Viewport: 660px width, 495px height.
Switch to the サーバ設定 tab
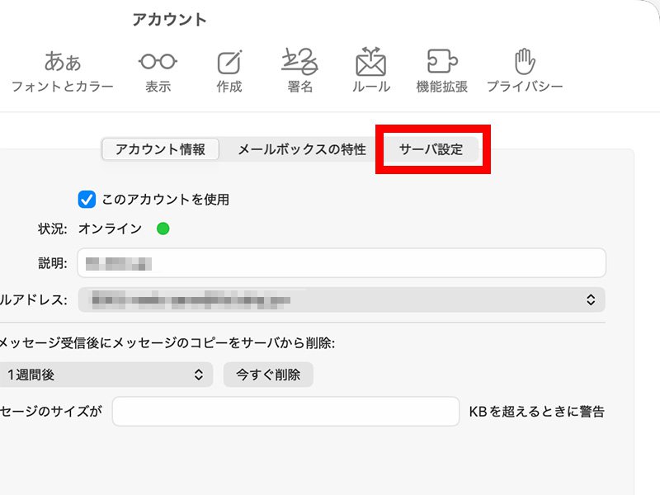pyautogui.click(x=431, y=149)
